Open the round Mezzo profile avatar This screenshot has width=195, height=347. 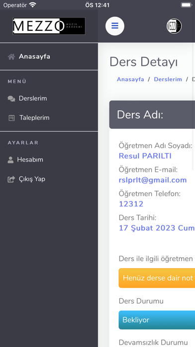(x=174, y=26)
